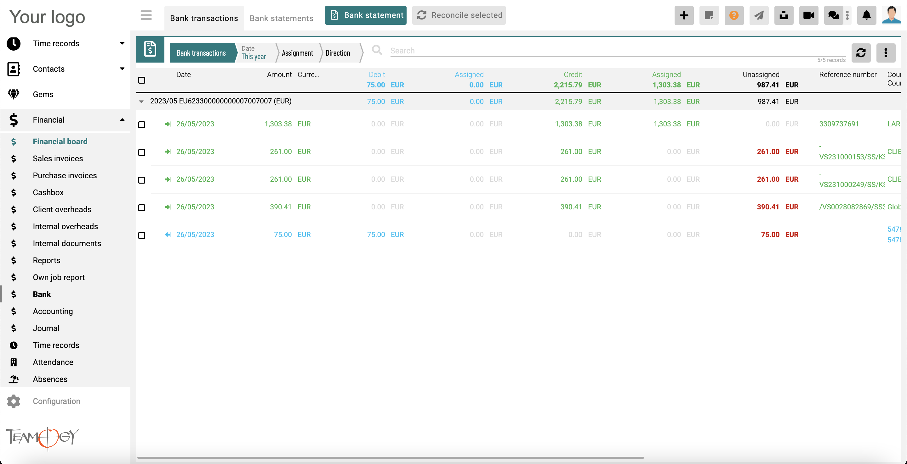The image size is (907, 464).
Task: Open Internal documents in sidebar
Action: click(x=65, y=244)
